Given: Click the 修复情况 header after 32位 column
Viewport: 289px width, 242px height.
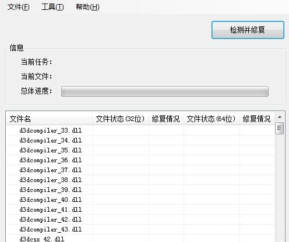Looking at the screenshot, I should coord(166,119).
